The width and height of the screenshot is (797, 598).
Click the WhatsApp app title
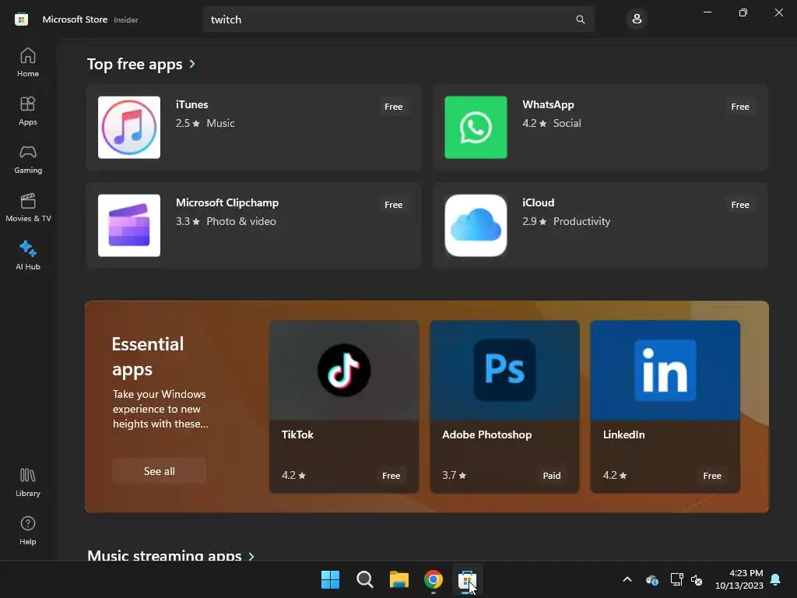548,104
